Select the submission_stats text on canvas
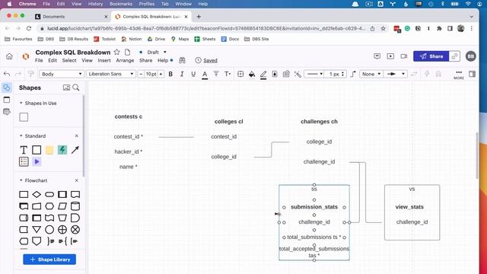Viewport: 487px width, 274px height. pyautogui.click(x=314, y=207)
